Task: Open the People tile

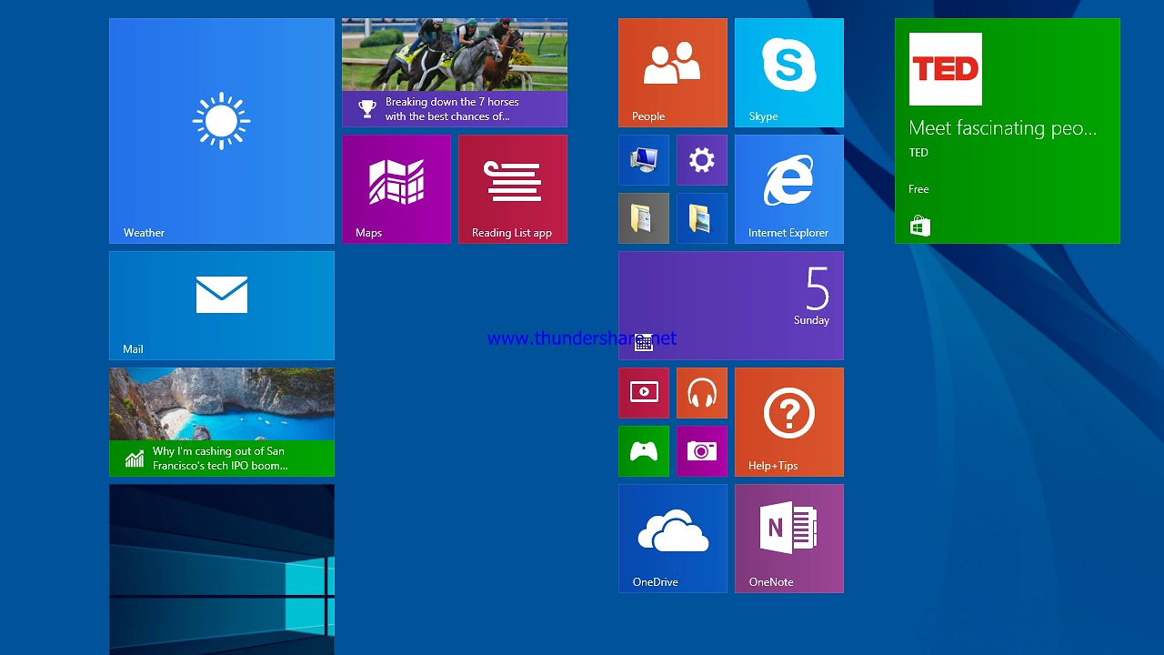Action: (x=673, y=73)
